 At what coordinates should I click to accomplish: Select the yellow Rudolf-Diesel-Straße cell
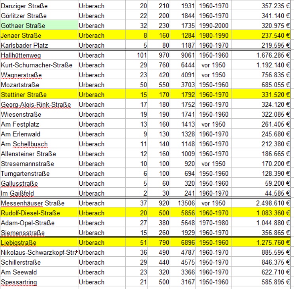click(38, 213)
